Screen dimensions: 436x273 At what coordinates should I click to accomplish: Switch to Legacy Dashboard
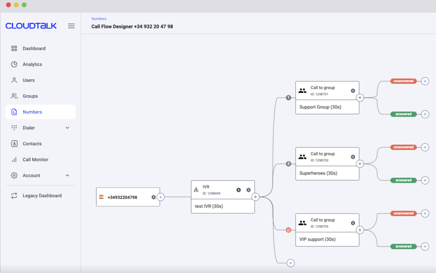pyautogui.click(x=42, y=196)
